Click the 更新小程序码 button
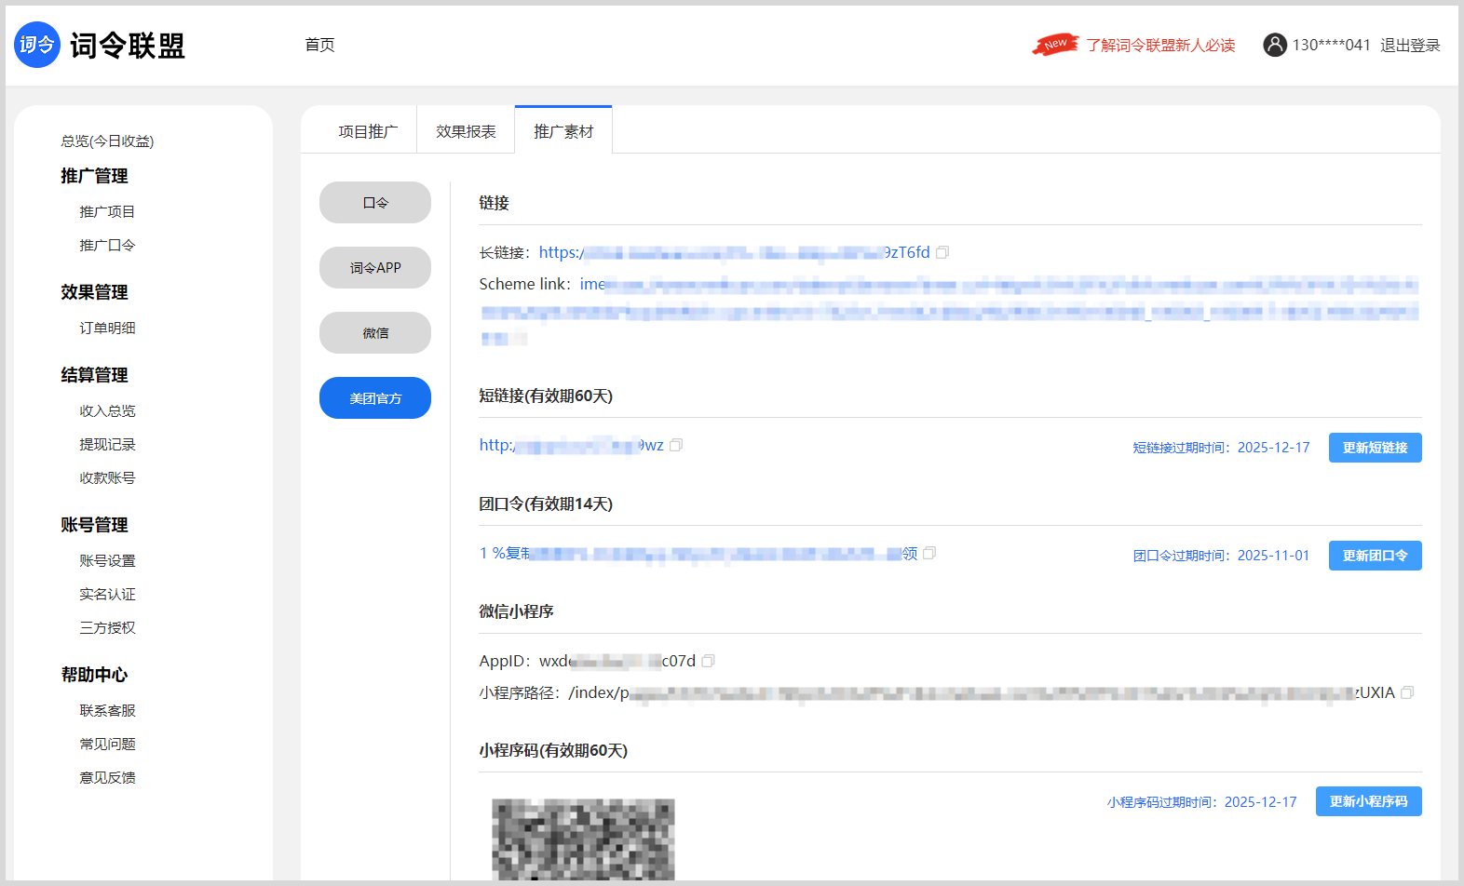Viewport: 1464px width, 886px height. tap(1368, 801)
